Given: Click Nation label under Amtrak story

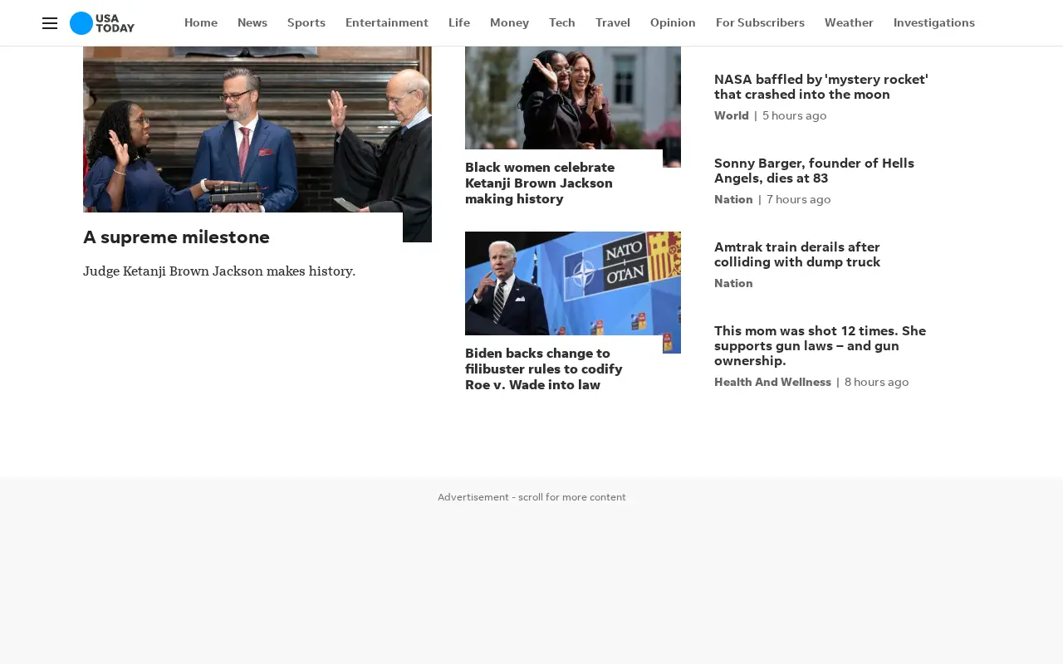Looking at the screenshot, I should pyautogui.click(x=733, y=283).
